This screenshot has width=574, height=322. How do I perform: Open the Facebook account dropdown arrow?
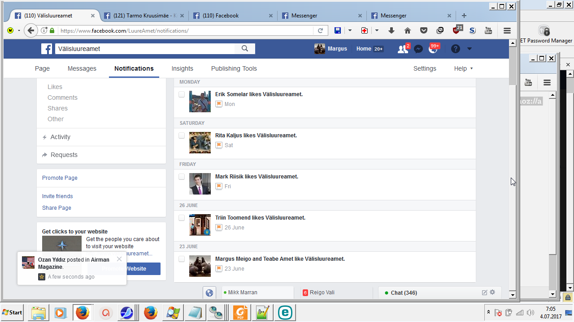[x=470, y=49]
